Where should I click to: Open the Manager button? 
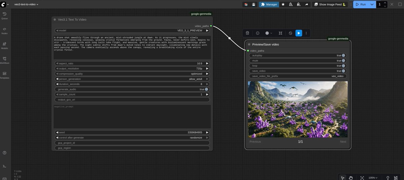click(269, 4)
